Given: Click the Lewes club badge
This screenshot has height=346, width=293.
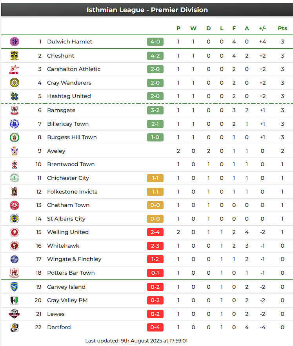Looking at the screenshot, I should click(15, 314).
